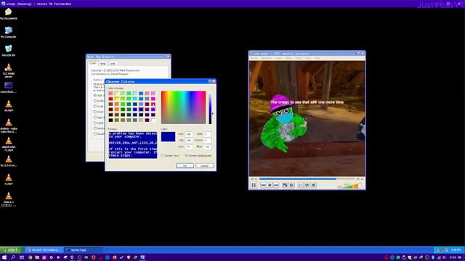Select Recycle Bin desktop icon

pyautogui.click(x=8, y=51)
